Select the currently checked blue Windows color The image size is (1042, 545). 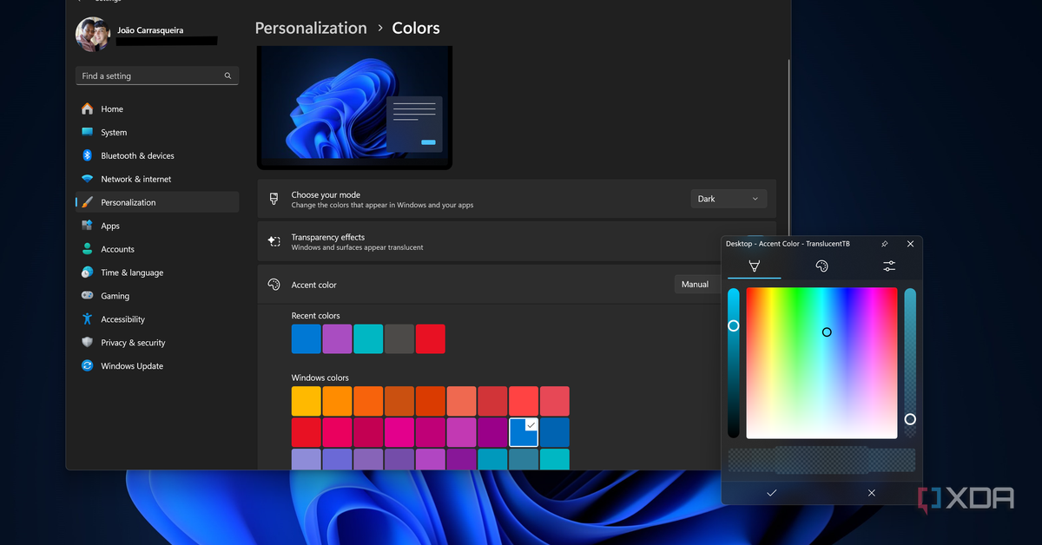[x=524, y=431]
